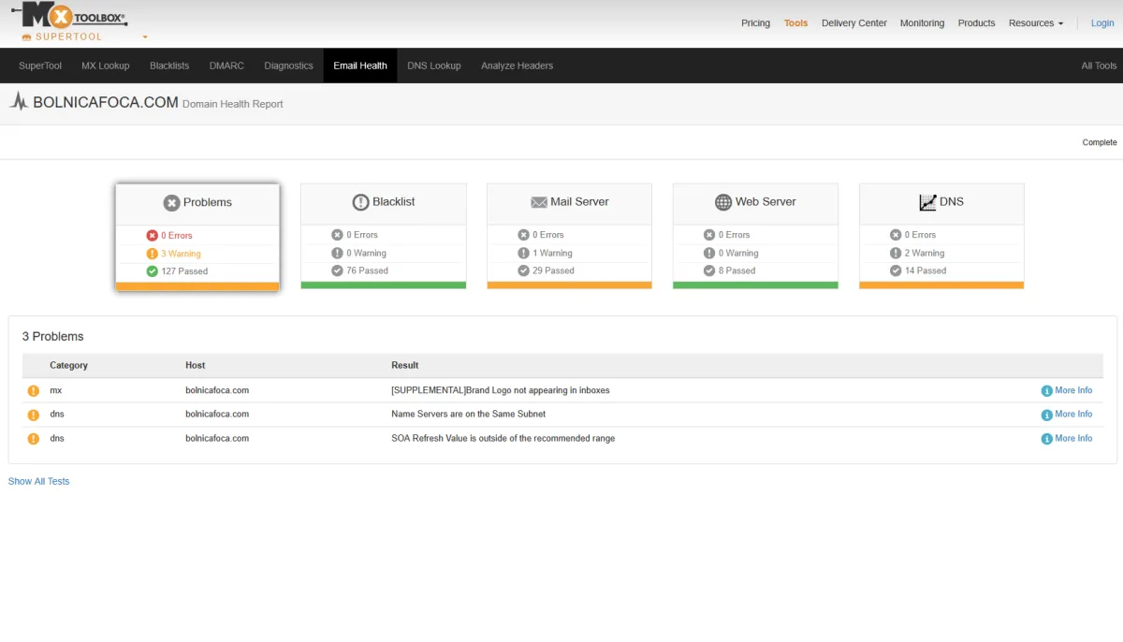
Task: Select the Diagnostics tab
Action: point(288,66)
